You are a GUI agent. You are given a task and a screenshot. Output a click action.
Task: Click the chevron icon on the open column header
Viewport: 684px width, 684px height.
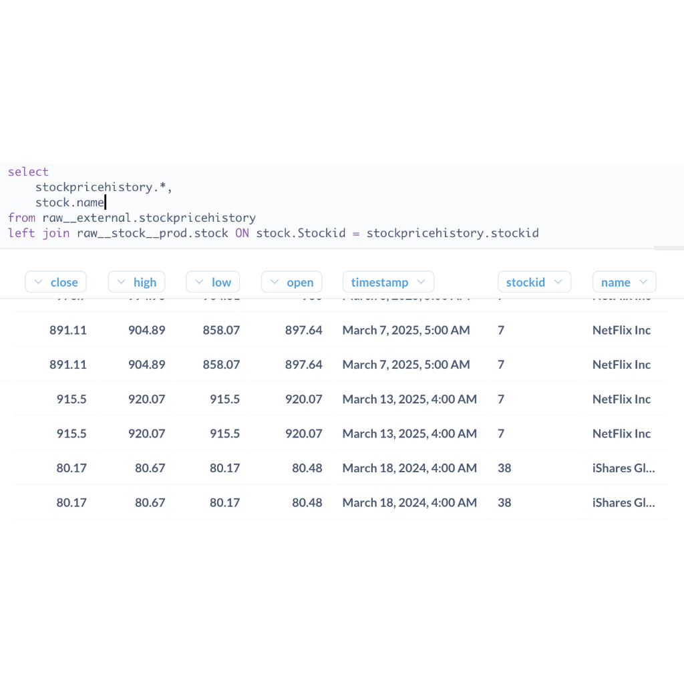275,282
